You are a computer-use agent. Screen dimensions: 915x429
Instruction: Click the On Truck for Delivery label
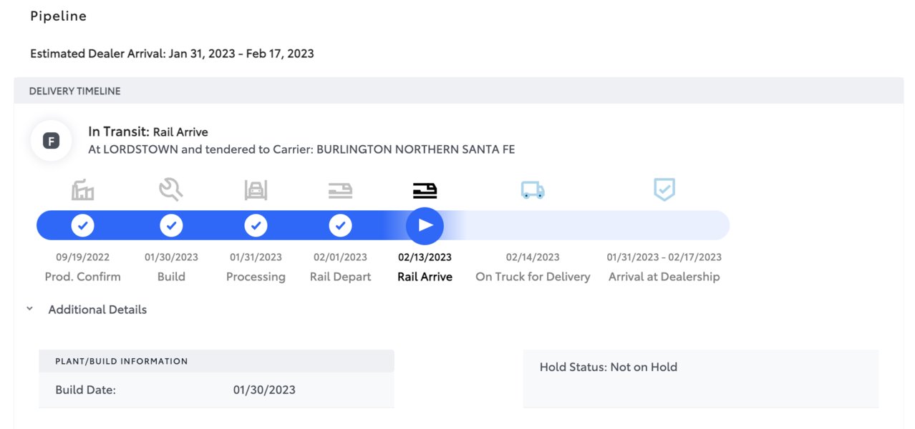(533, 277)
